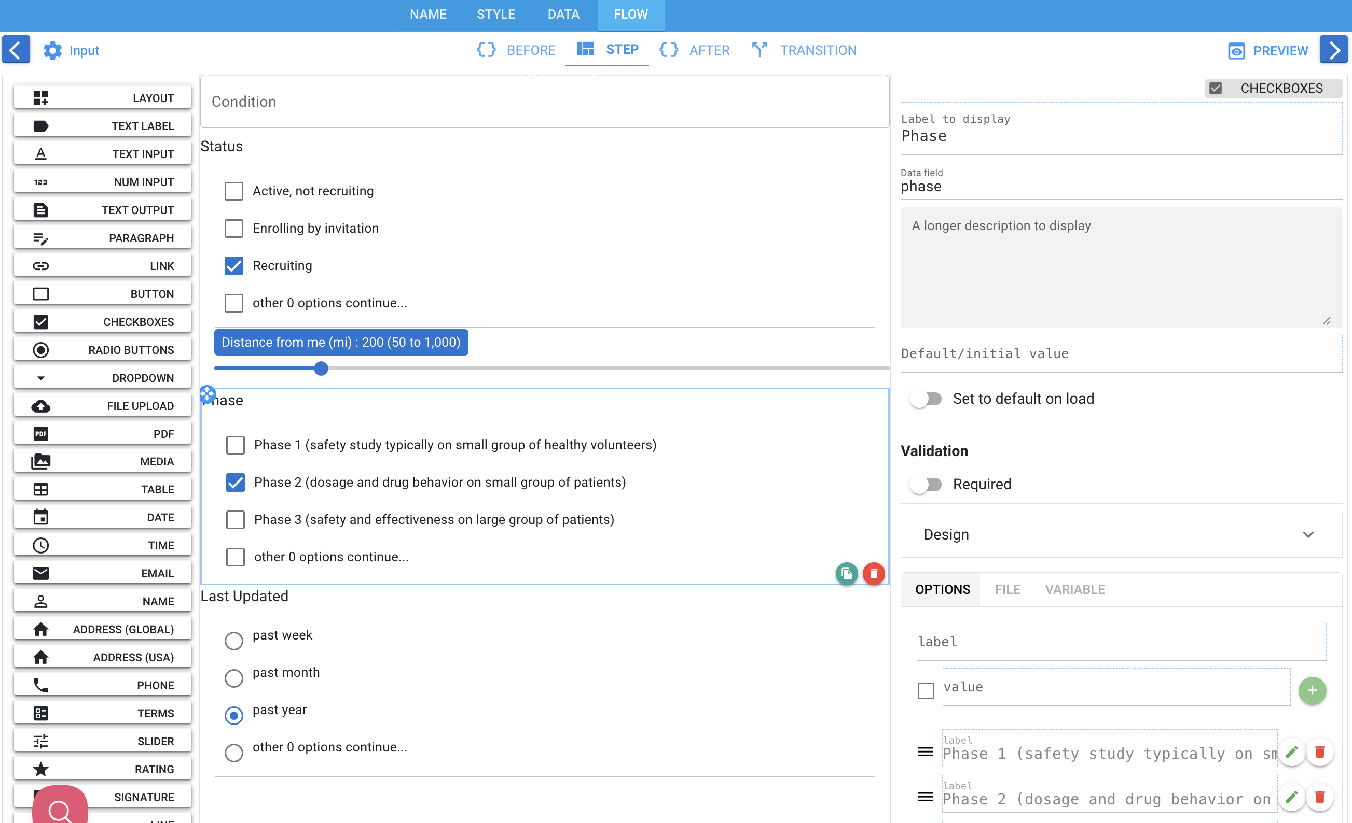Check Active, not recruiting
1352x823 pixels.
[234, 191]
